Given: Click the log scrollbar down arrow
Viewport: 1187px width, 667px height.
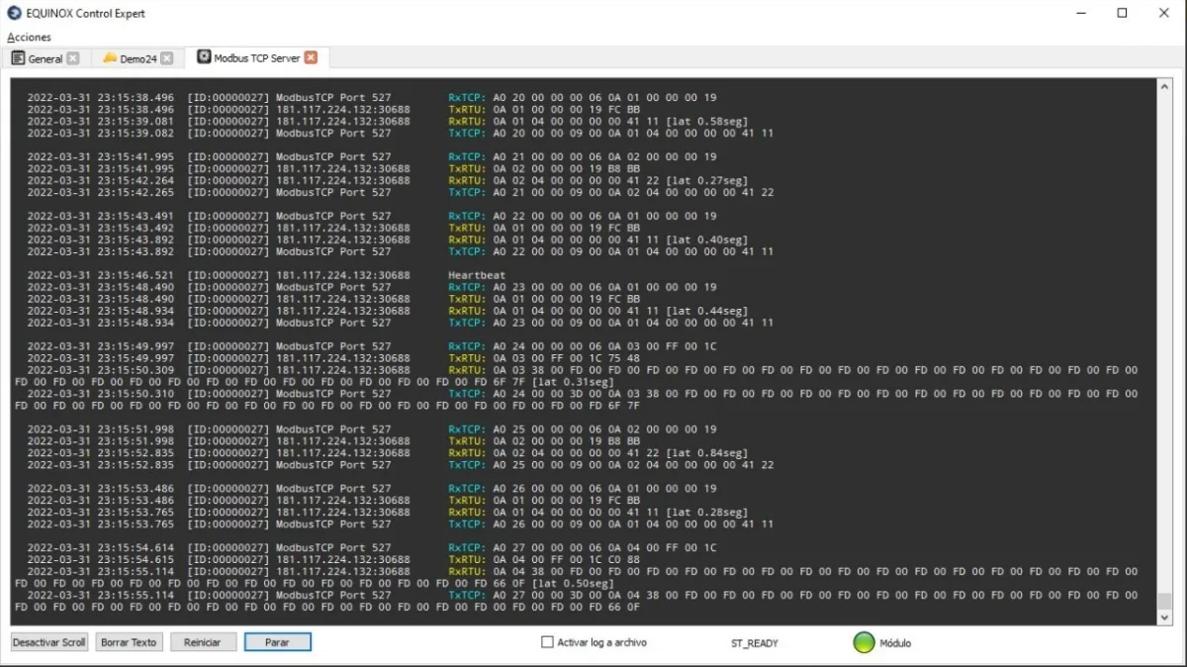Looking at the screenshot, I should coord(1164,618).
